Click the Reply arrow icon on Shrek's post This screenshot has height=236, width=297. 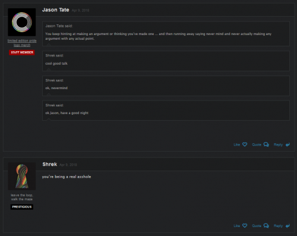pos(287,226)
